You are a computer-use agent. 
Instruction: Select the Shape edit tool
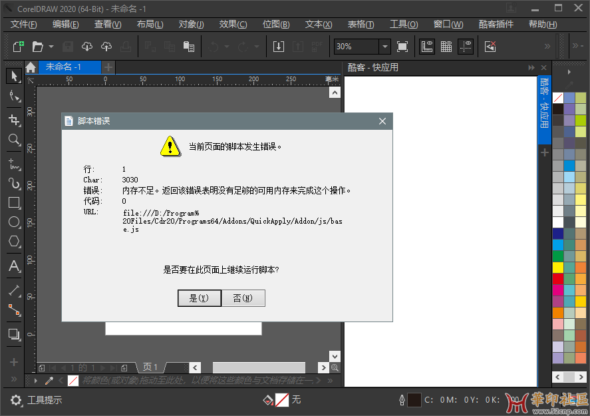coord(14,97)
